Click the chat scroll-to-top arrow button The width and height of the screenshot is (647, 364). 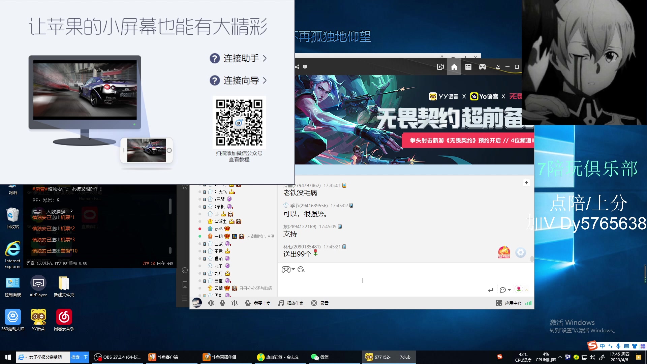(x=526, y=183)
